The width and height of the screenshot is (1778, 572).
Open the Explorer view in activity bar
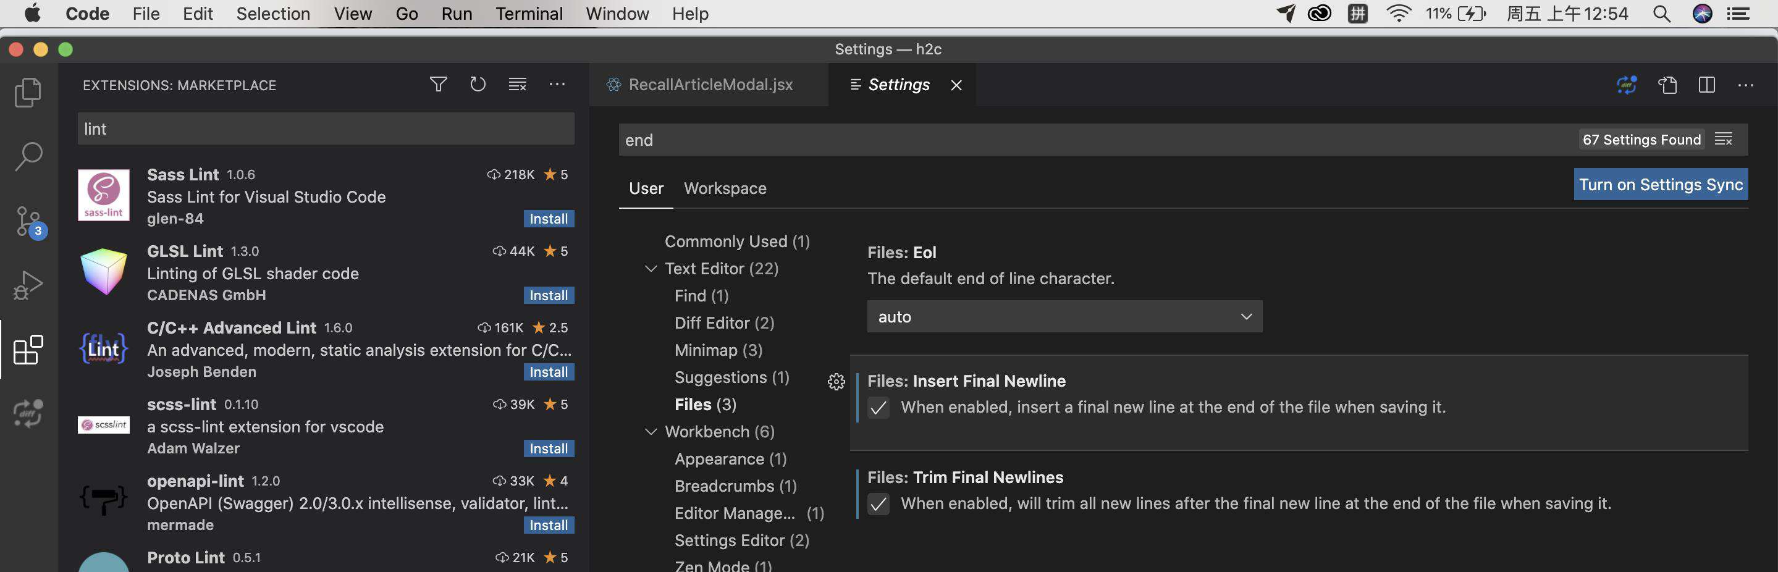tap(28, 93)
